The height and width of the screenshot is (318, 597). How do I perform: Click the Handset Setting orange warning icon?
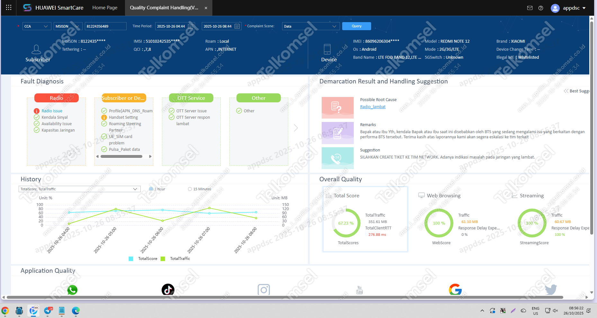[x=104, y=117]
